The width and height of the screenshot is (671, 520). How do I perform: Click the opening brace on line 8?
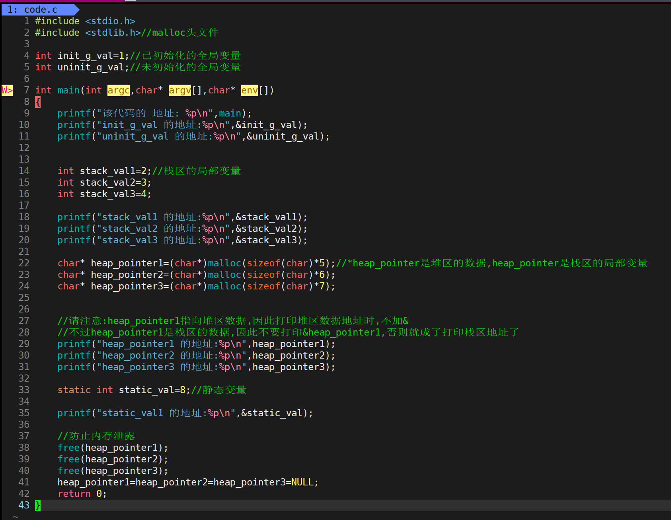38,102
